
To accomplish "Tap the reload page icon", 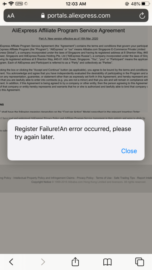I will pyautogui.click(x=142, y=16).
